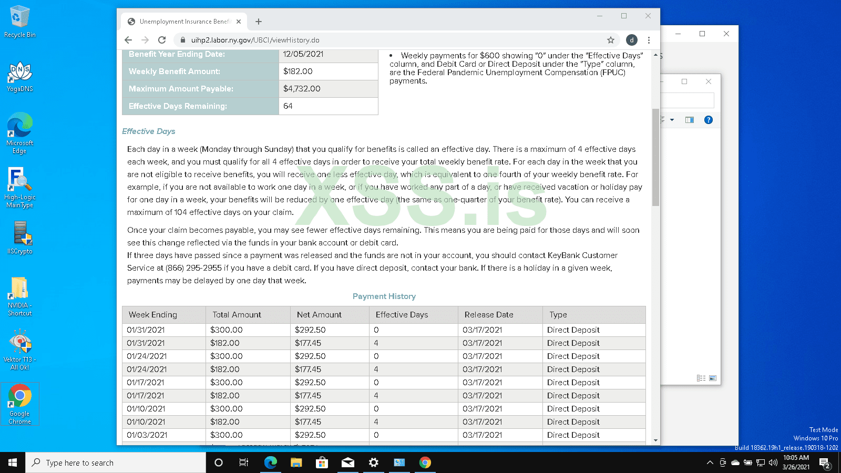Open High-Logic MainType shortcut

20,188
